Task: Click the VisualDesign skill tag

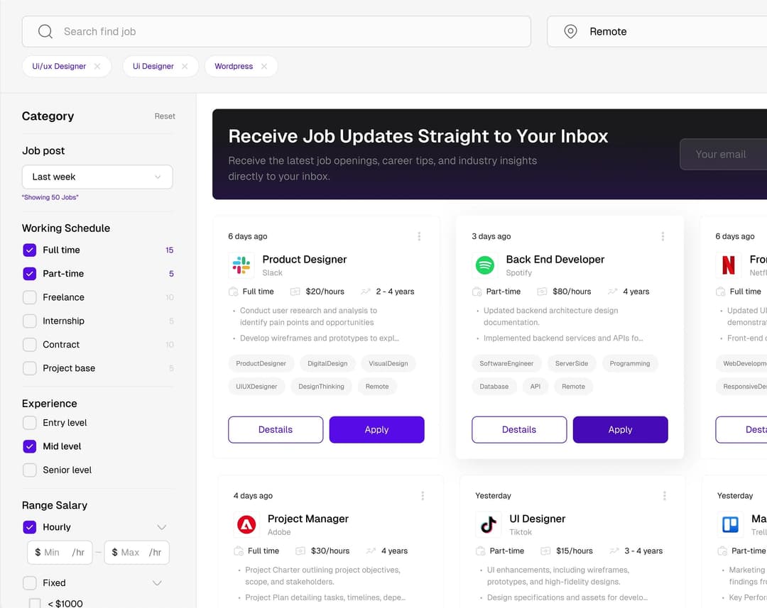Action: 388,364
